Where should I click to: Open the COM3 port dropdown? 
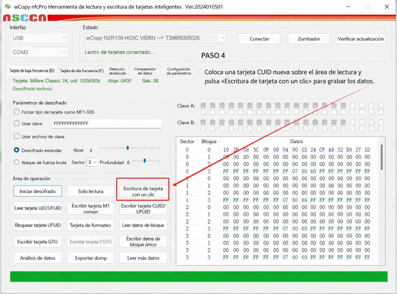point(40,52)
